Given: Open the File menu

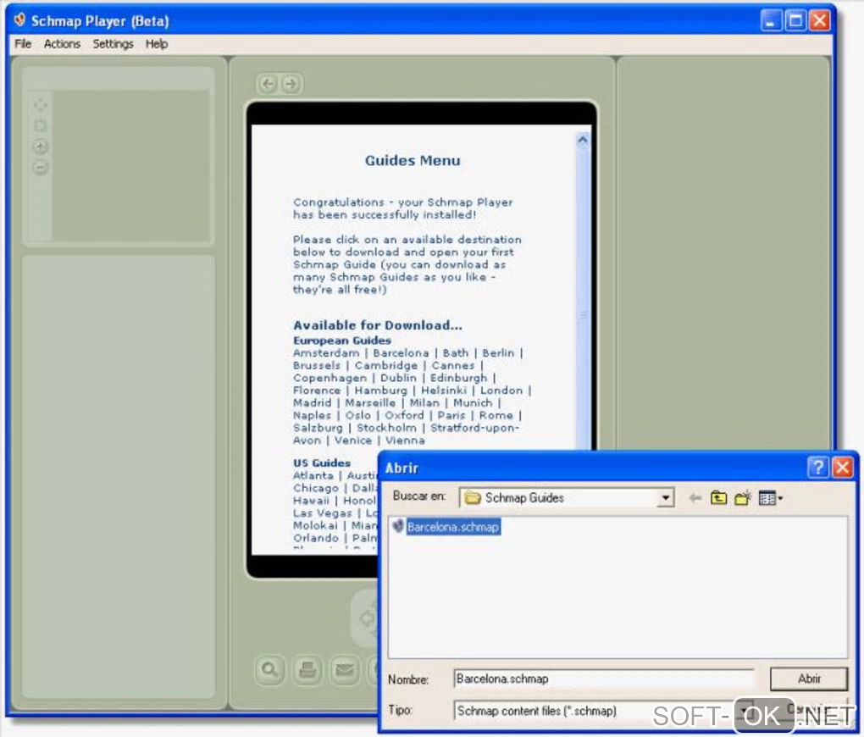Looking at the screenshot, I should [23, 43].
